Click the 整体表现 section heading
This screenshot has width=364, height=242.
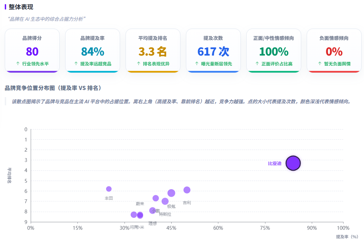(21, 7)
